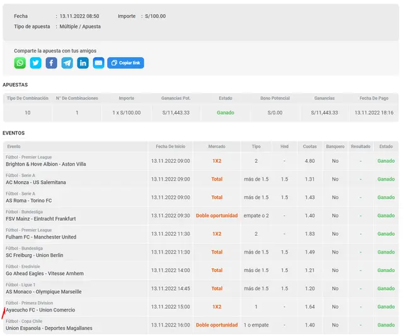The height and width of the screenshot is (336, 403).
Task: Click AC Monza - US Salernitana event
Action: click(36, 182)
